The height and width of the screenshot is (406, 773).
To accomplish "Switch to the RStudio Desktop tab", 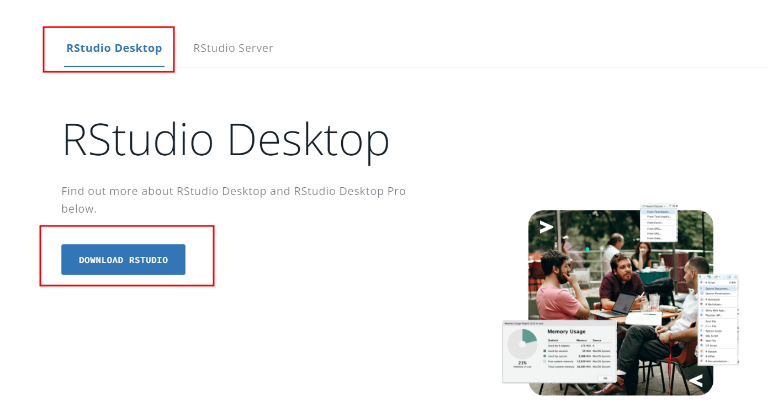I will (x=114, y=48).
